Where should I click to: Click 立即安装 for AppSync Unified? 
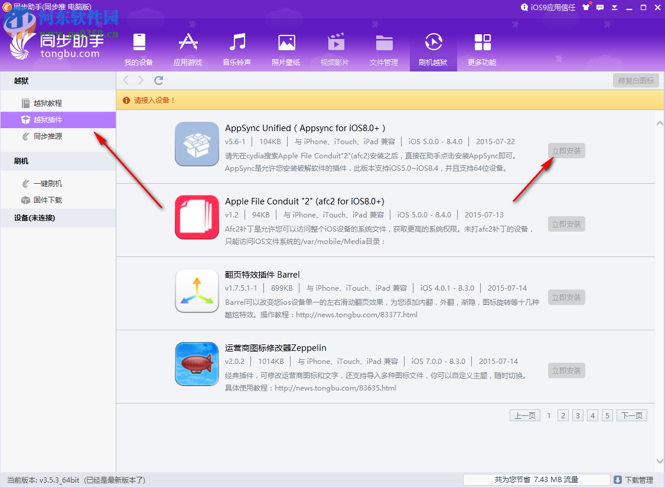tap(566, 151)
